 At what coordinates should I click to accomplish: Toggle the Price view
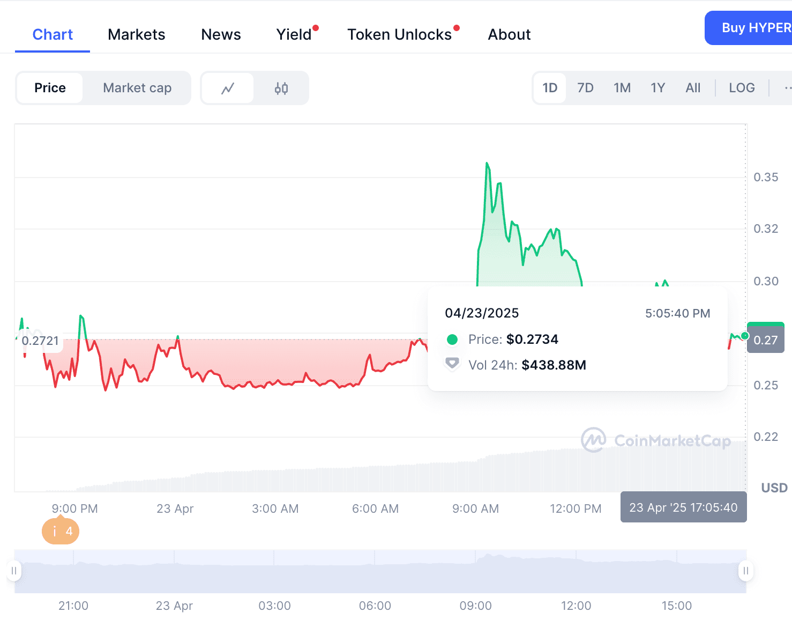click(50, 87)
